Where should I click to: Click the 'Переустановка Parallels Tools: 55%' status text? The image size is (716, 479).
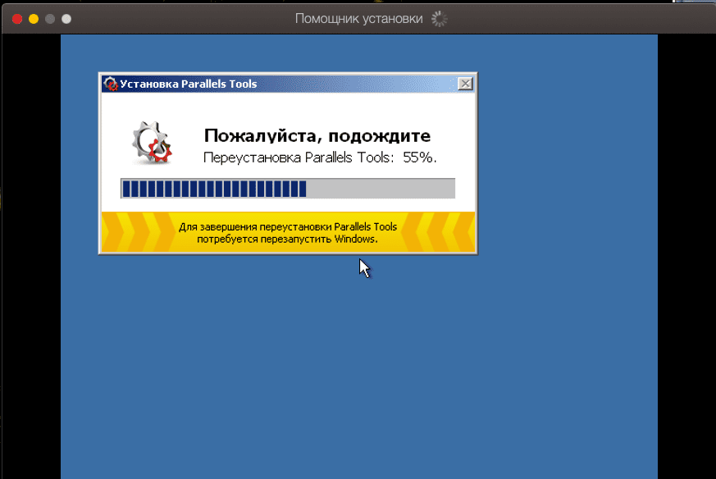click(x=320, y=157)
